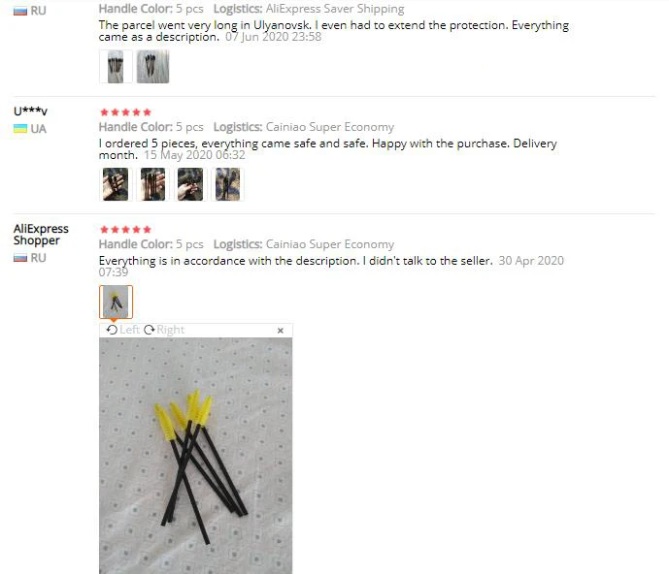The height and width of the screenshot is (574, 669).
Task: View U***v's third review photo
Action: tap(190, 184)
